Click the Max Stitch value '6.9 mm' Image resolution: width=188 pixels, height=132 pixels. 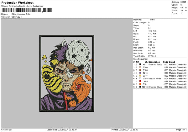point(152,48)
